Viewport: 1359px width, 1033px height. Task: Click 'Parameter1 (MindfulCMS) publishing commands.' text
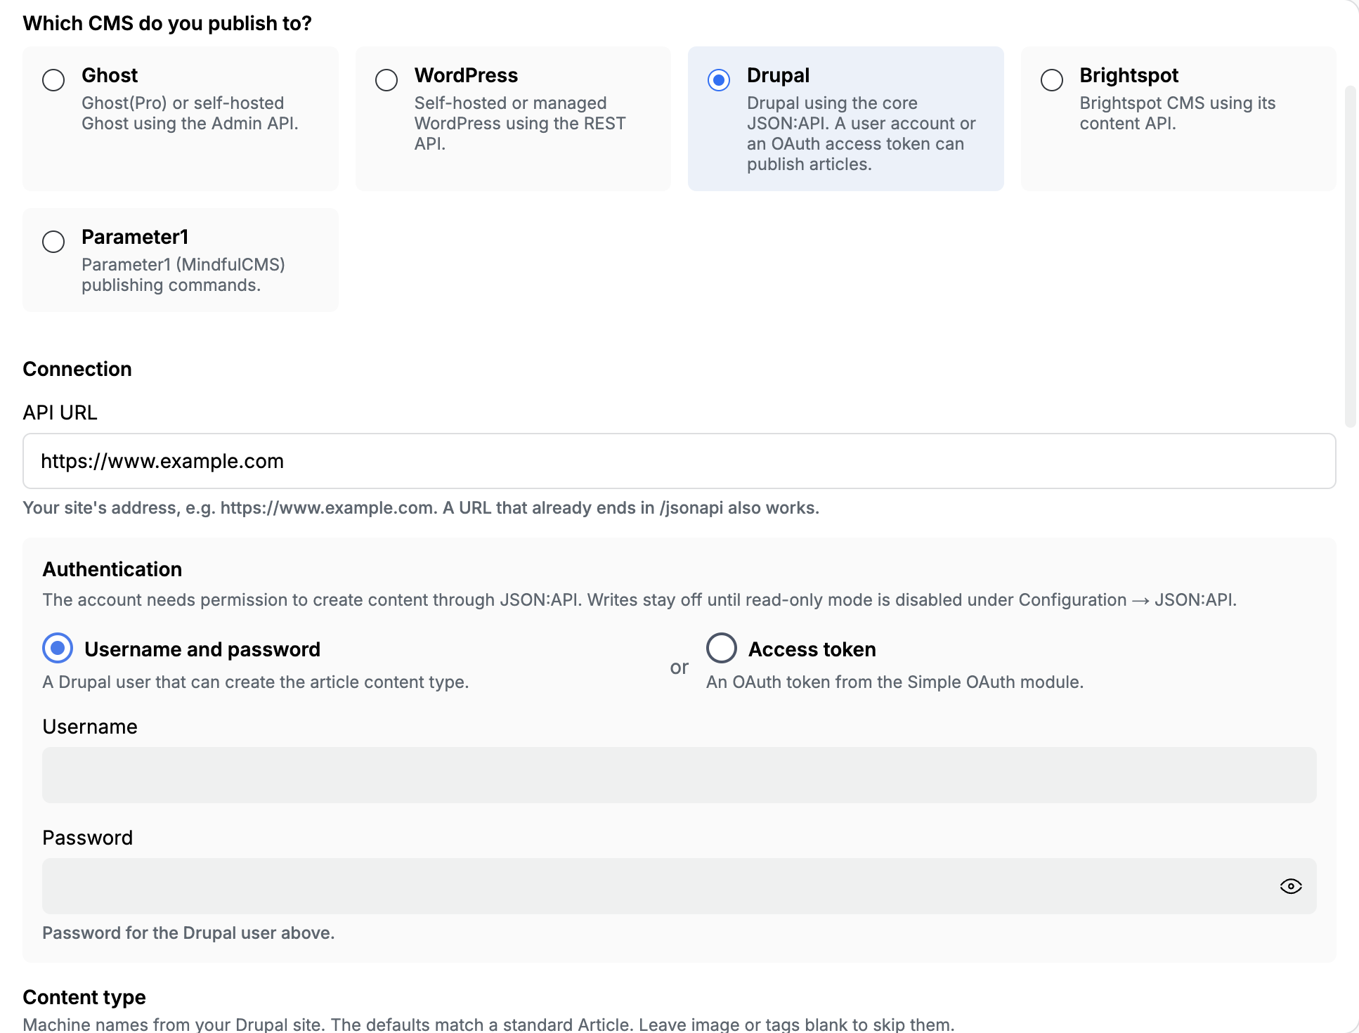[183, 275]
